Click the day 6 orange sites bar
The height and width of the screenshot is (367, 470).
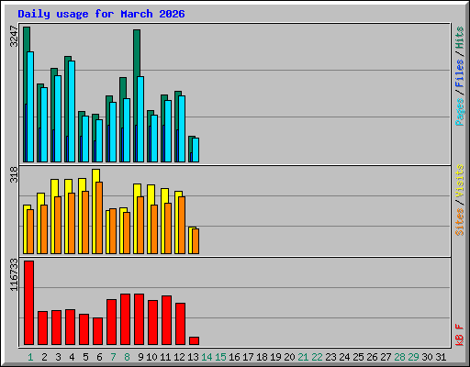99,217
